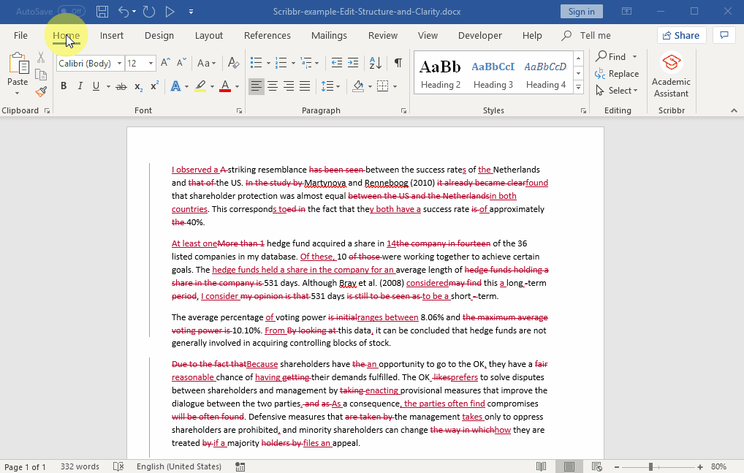Screen dimensions: 744x473
Task: Switch to the References ribbon tab
Action: (267, 35)
